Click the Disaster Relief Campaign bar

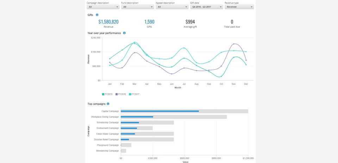point(125,139)
